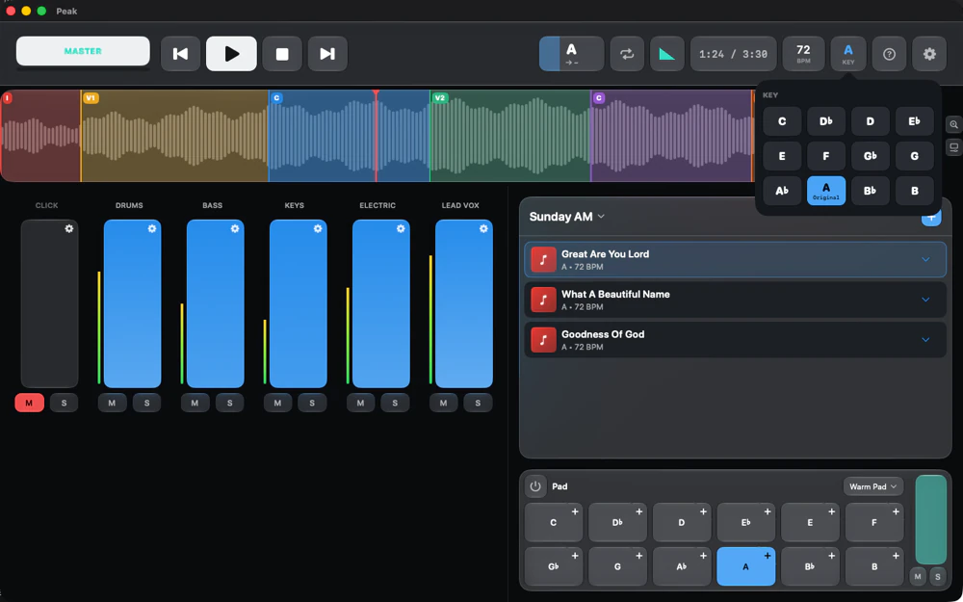Mute the BASS channel

pos(195,403)
